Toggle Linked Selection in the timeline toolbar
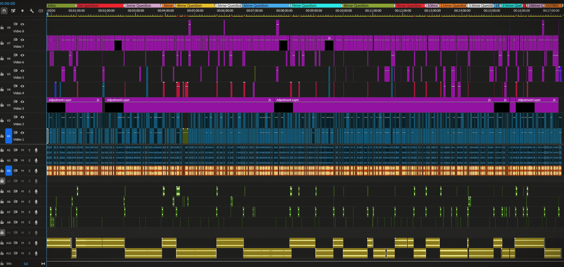The image size is (564, 267). (x=13, y=10)
